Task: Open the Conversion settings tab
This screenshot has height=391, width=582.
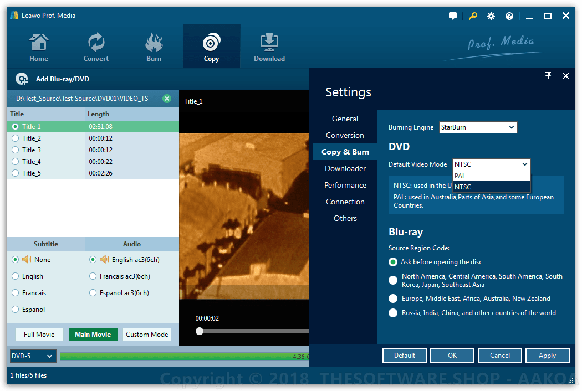Action: [345, 135]
